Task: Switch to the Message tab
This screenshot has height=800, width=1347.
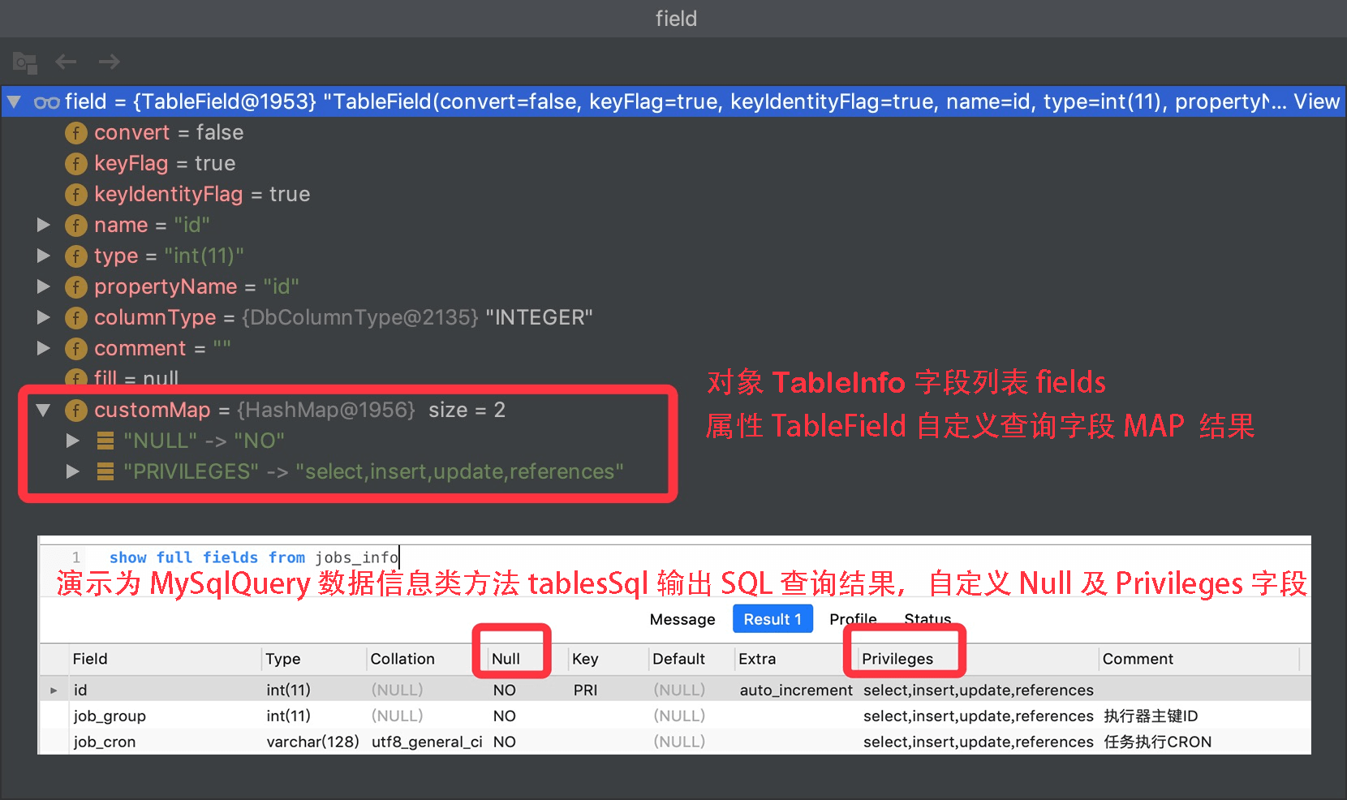Action: tap(682, 619)
